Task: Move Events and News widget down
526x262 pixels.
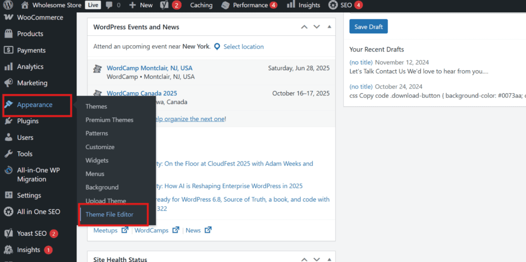Action: tap(316, 27)
